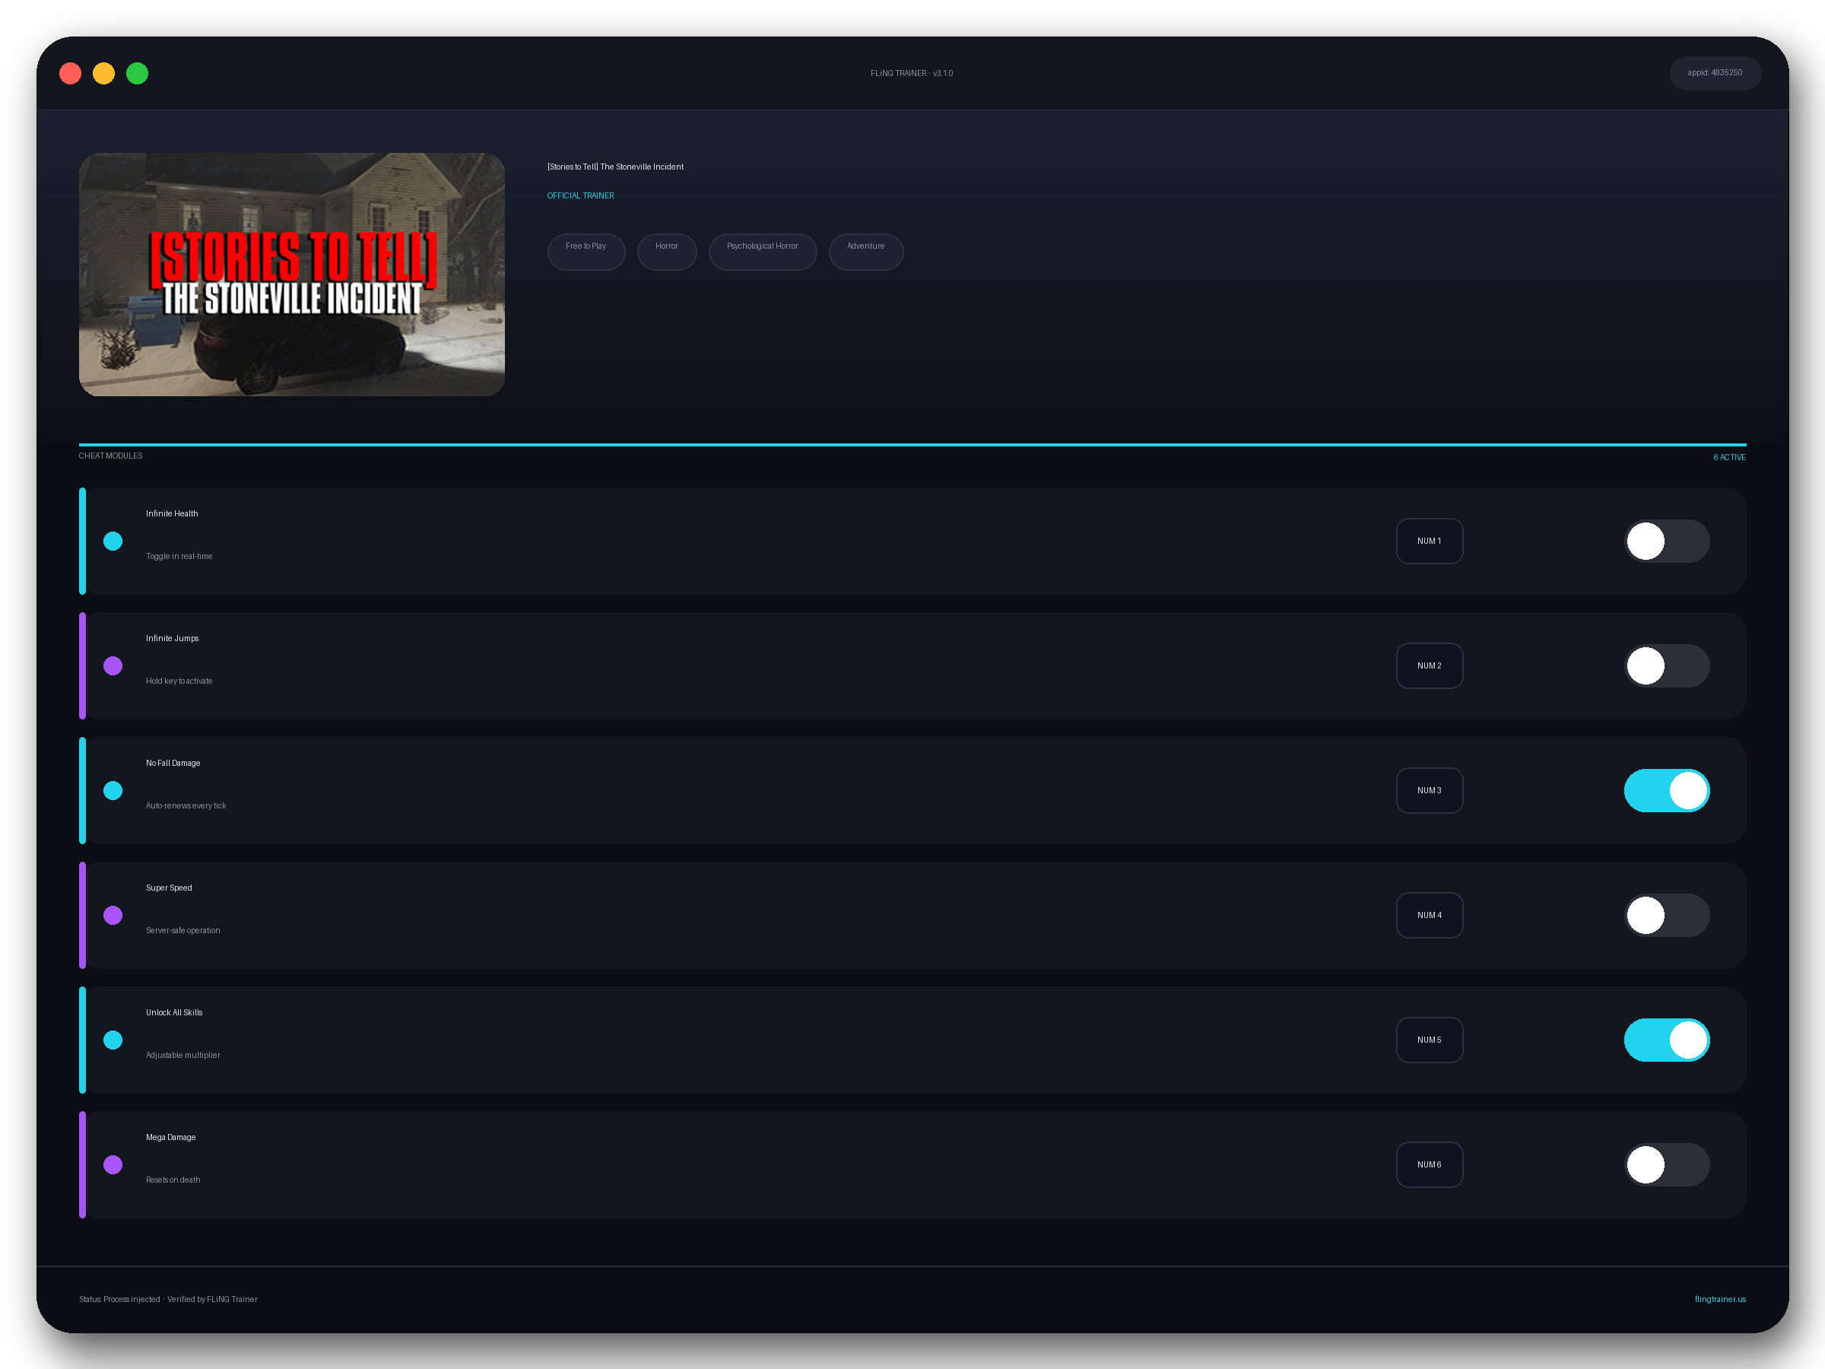This screenshot has height=1369, width=1825.
Task: Click the No Fall Damage module name
Action: 173,763
